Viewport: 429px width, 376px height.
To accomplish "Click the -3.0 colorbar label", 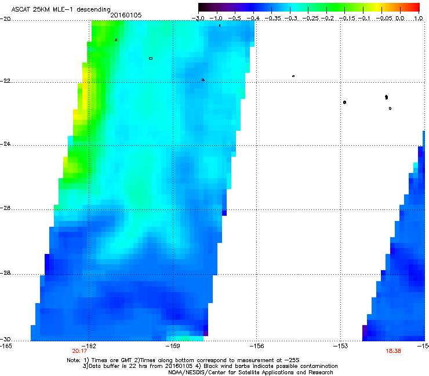I will pyautogui.click(x=198, y=19).
